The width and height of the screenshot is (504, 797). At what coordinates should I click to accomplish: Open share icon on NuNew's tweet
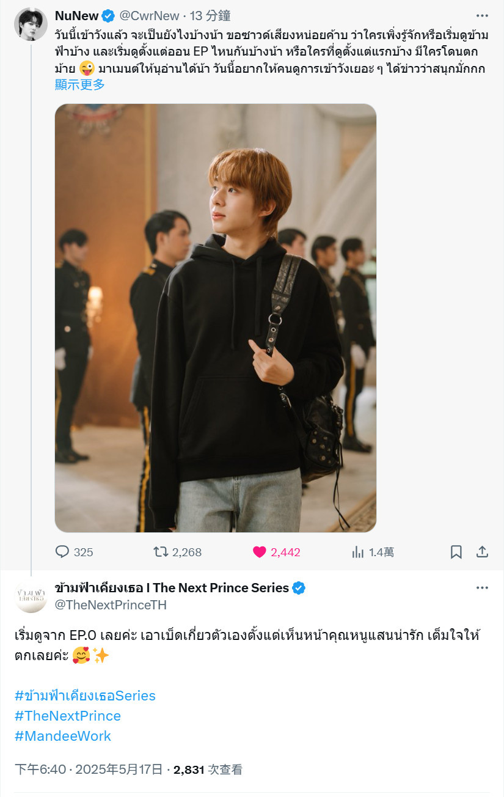482,552
